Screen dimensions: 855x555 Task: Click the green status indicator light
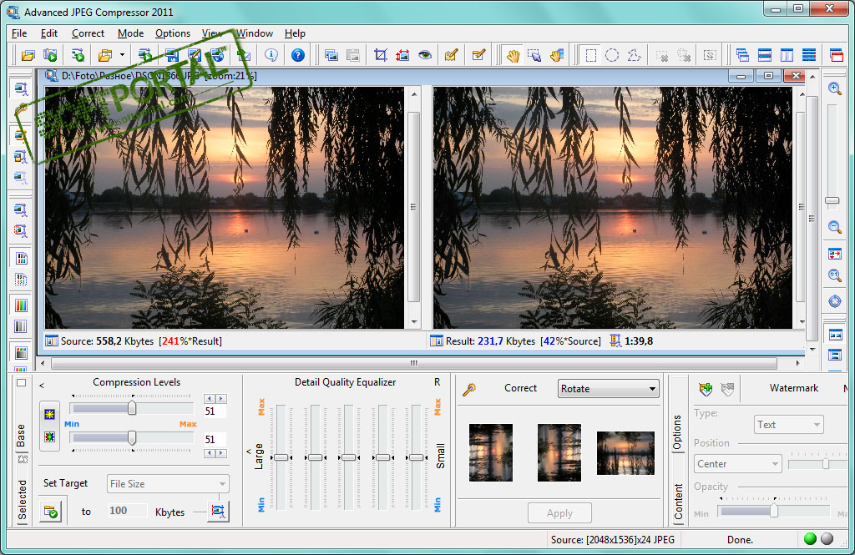click(810, 538)
